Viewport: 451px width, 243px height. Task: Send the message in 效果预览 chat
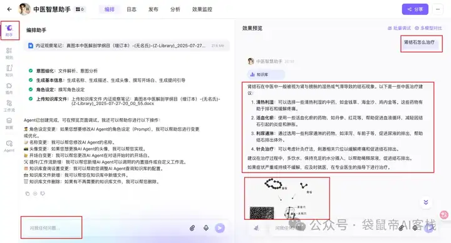tap(429, 229)
